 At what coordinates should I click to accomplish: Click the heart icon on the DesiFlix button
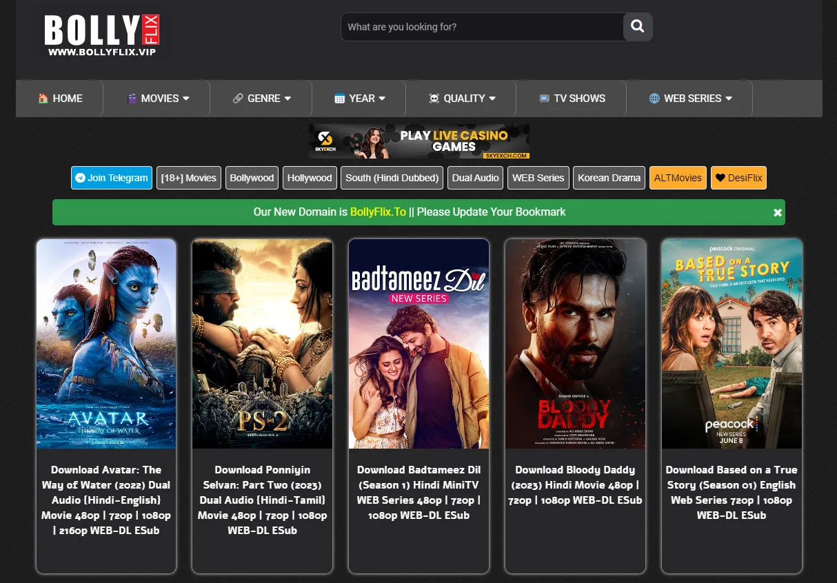click(721, 178)
